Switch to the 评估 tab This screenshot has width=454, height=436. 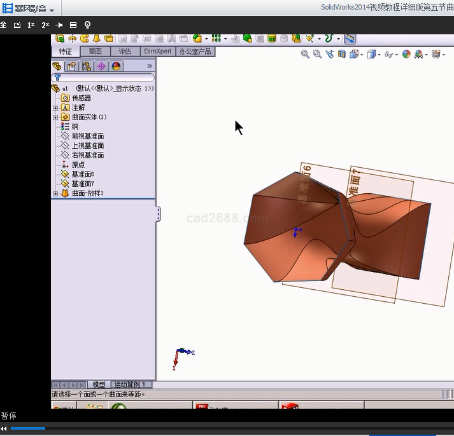(125, 51)
